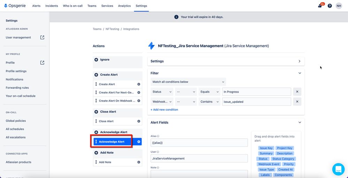Click the plus icon next to Add Note
Image resolution: width=348 pixels, height=178 pixels.
click(96, 153)
